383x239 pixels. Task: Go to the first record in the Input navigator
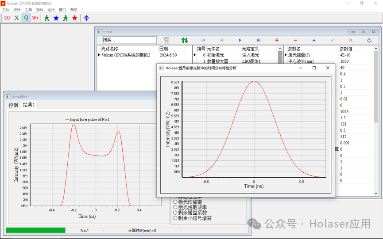(x=203, y=40)
